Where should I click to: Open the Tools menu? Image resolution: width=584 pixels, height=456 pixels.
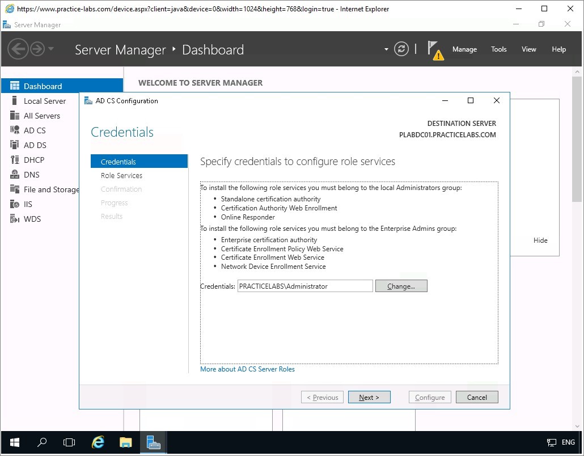499,49
